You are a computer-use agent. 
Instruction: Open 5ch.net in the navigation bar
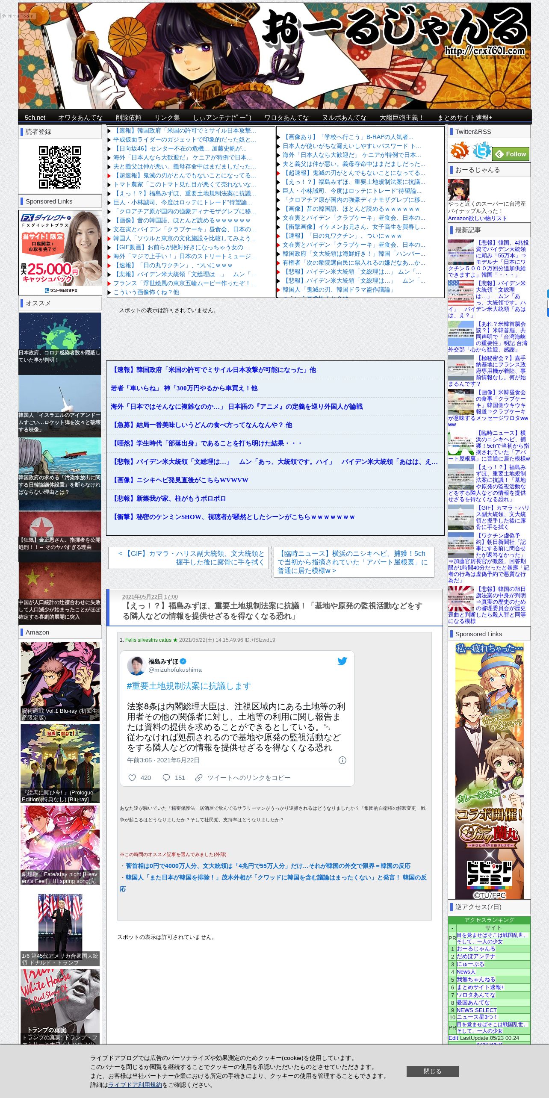pos(35,118)
